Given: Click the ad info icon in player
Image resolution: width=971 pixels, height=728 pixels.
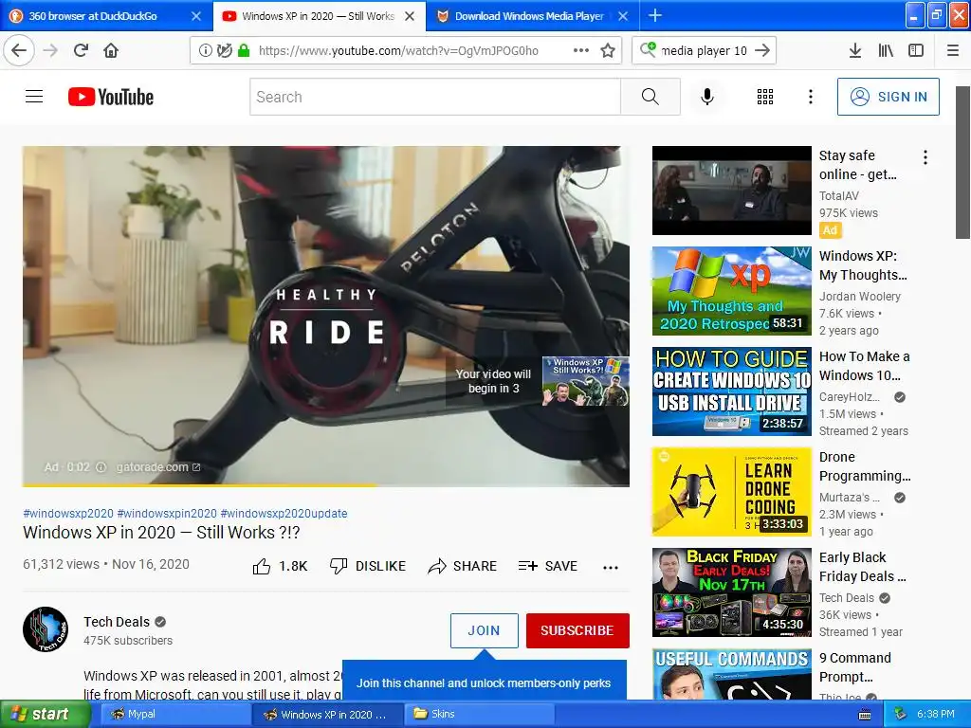Looking at the screenshot, I should click(x=101, y=466).
